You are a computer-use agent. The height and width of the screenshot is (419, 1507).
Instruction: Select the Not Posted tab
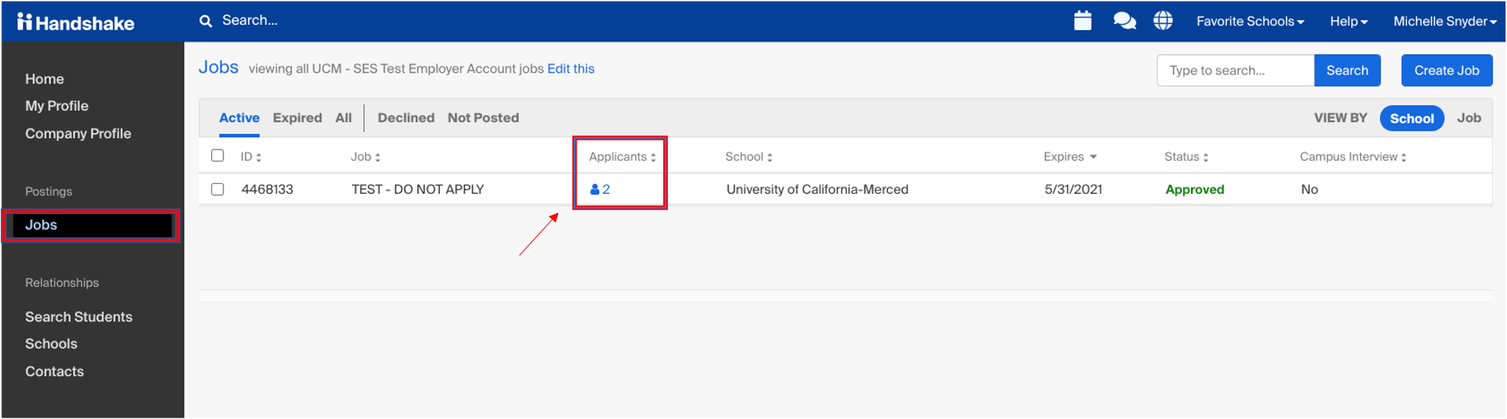click(x=483, y=118)
